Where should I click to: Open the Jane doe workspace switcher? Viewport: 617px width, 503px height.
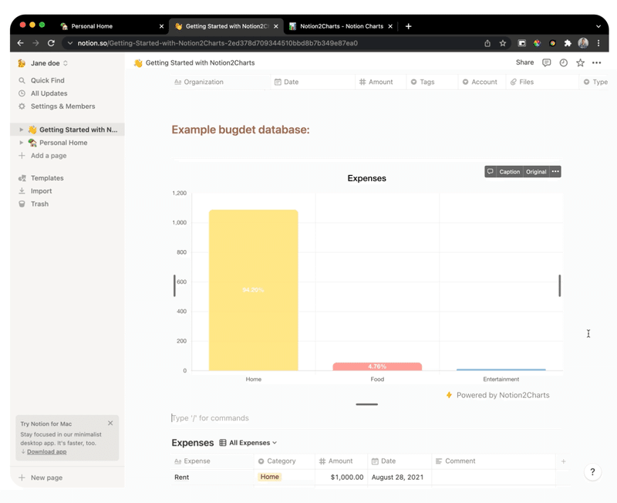(x=44, y=63)
